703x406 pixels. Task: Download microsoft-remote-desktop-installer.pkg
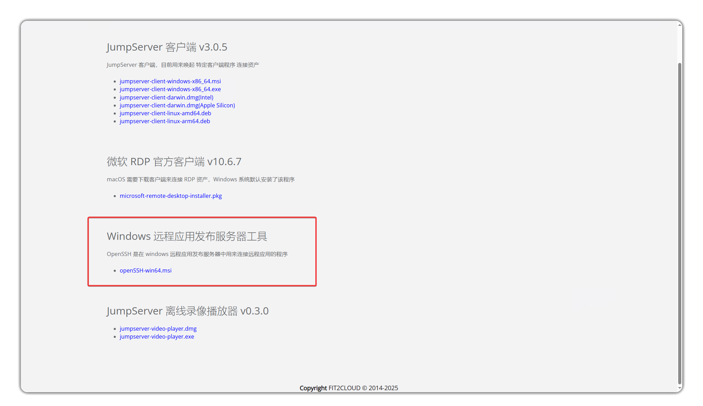coord(171,196)
